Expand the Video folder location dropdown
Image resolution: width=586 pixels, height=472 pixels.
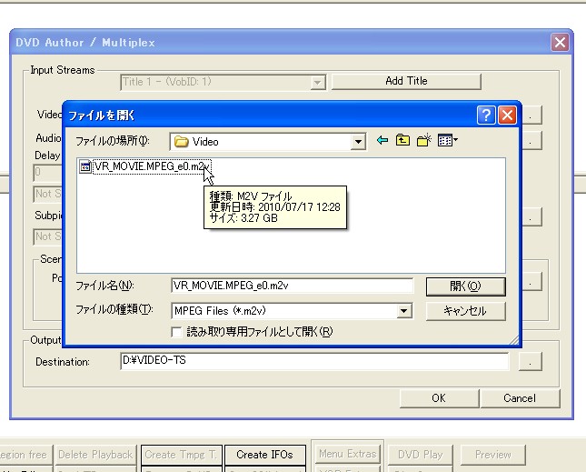coord(358,142)
